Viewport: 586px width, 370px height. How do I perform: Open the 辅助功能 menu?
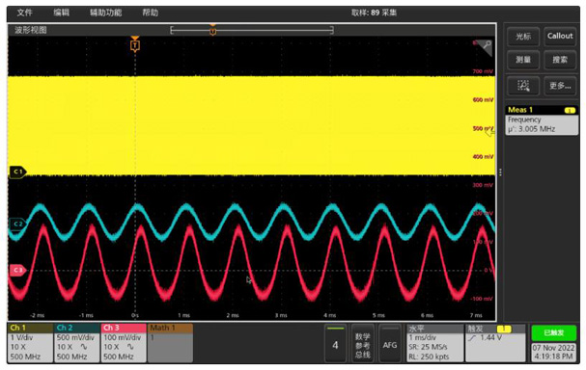[106, 13]
